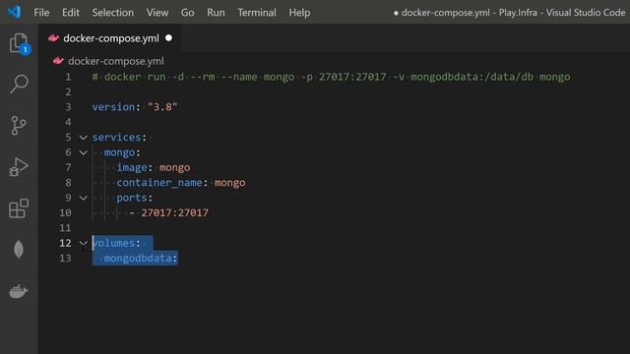Click the VS Code logo icon
Viewport: 630px width, 354px height.
coord(15,12)
